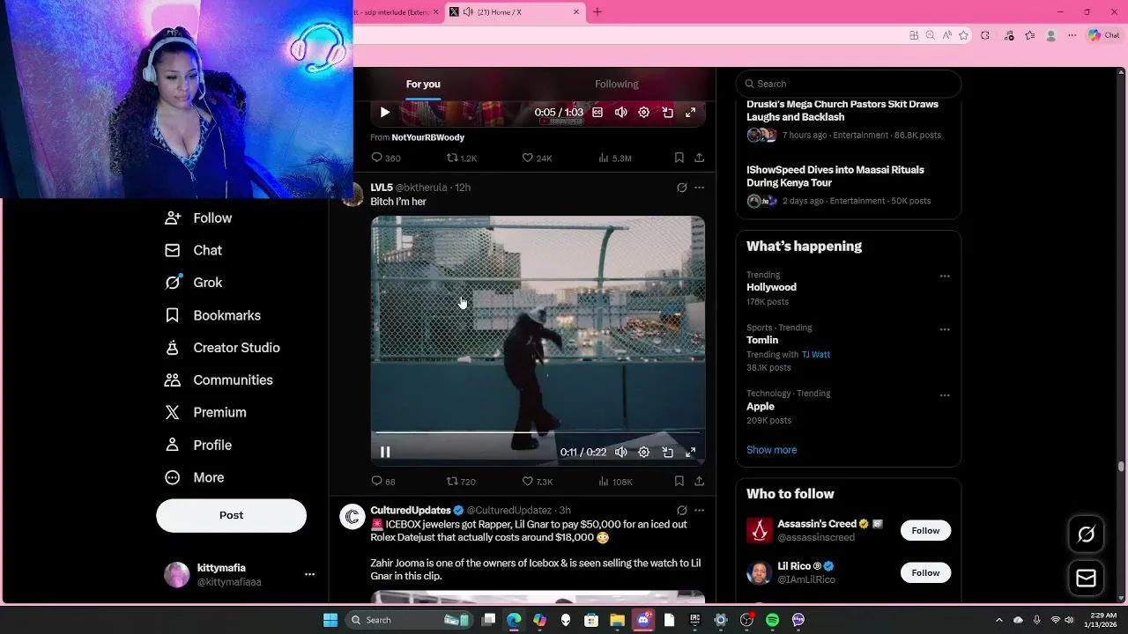Screen dimensions: 1128x634
Task: Open Tomlin trend options menu
Action: point(945,329)
